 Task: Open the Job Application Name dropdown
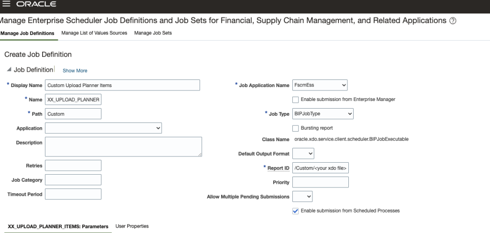(320, 85)
